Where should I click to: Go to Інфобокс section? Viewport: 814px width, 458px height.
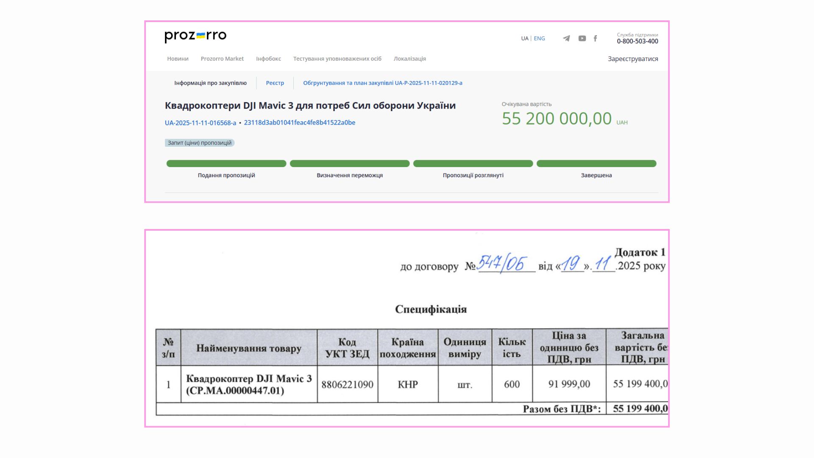pos(268,59)
